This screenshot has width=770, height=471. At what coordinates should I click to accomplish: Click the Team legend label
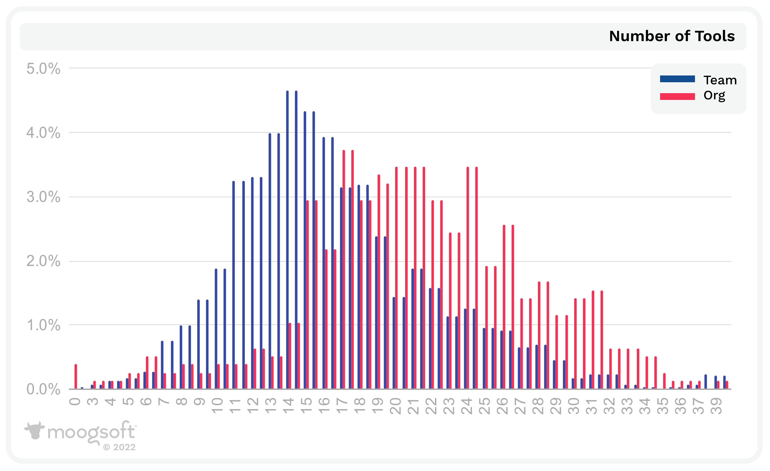tap(720, 80)
